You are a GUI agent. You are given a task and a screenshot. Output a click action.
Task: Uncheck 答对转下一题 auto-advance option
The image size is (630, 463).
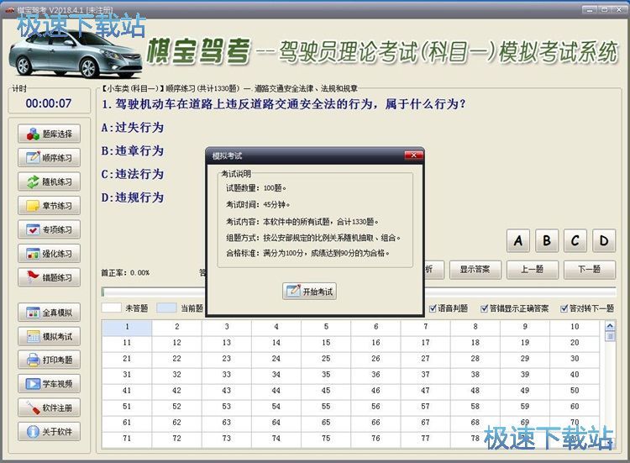pyautogui.click(x=564, y=308)
